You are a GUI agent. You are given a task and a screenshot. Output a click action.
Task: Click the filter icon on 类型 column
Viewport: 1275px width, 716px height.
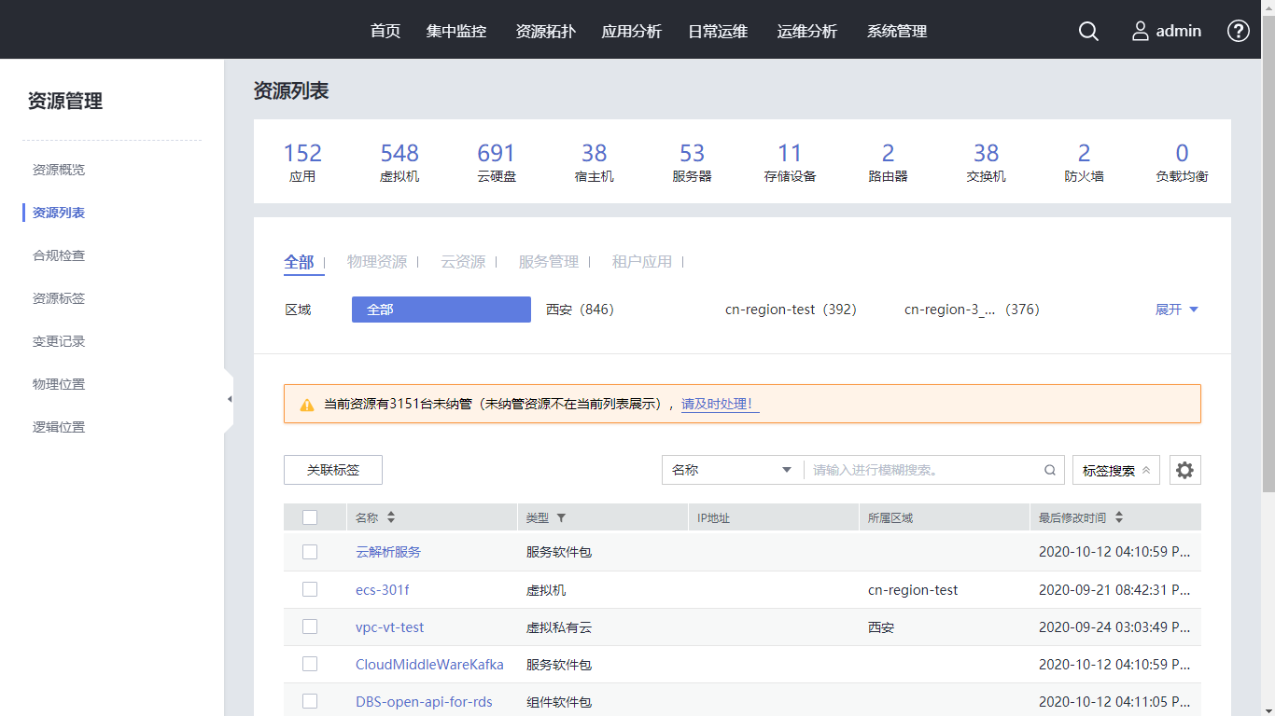(x=561, y=517)
